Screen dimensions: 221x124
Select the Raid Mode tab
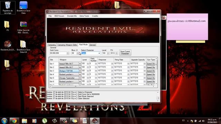pyautogui.click(x=83, y=44)
